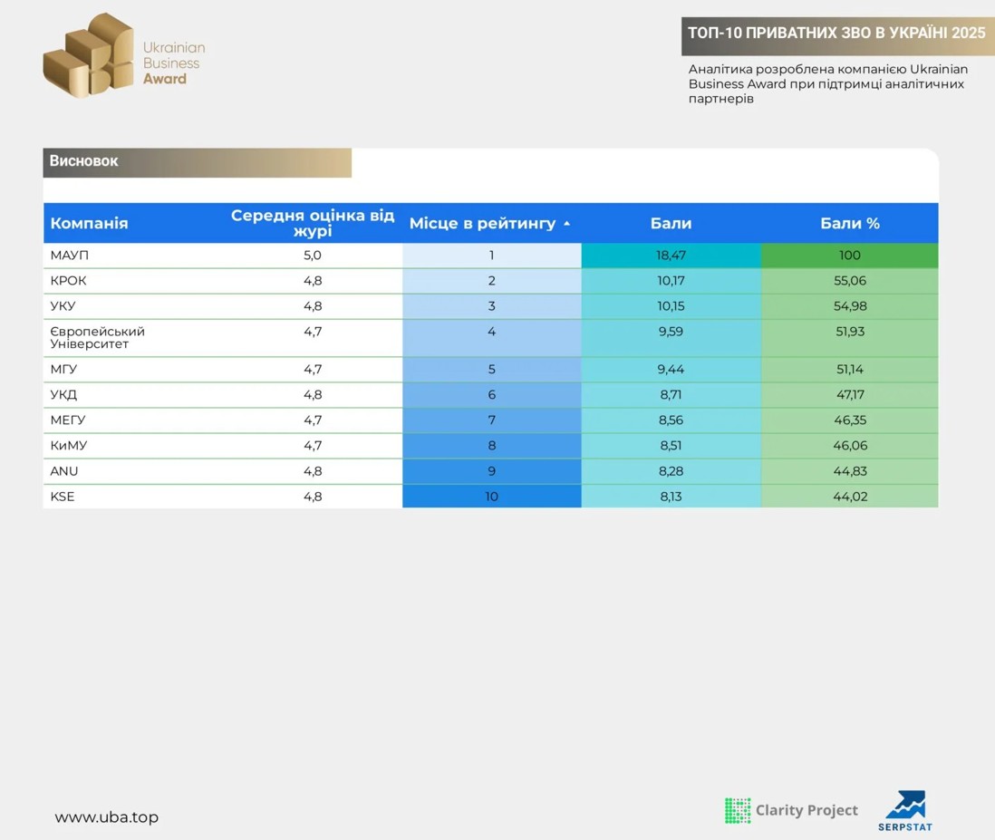
Task: Click the КРОК company name
Action: pyautogui.click(x=69, y=281)
